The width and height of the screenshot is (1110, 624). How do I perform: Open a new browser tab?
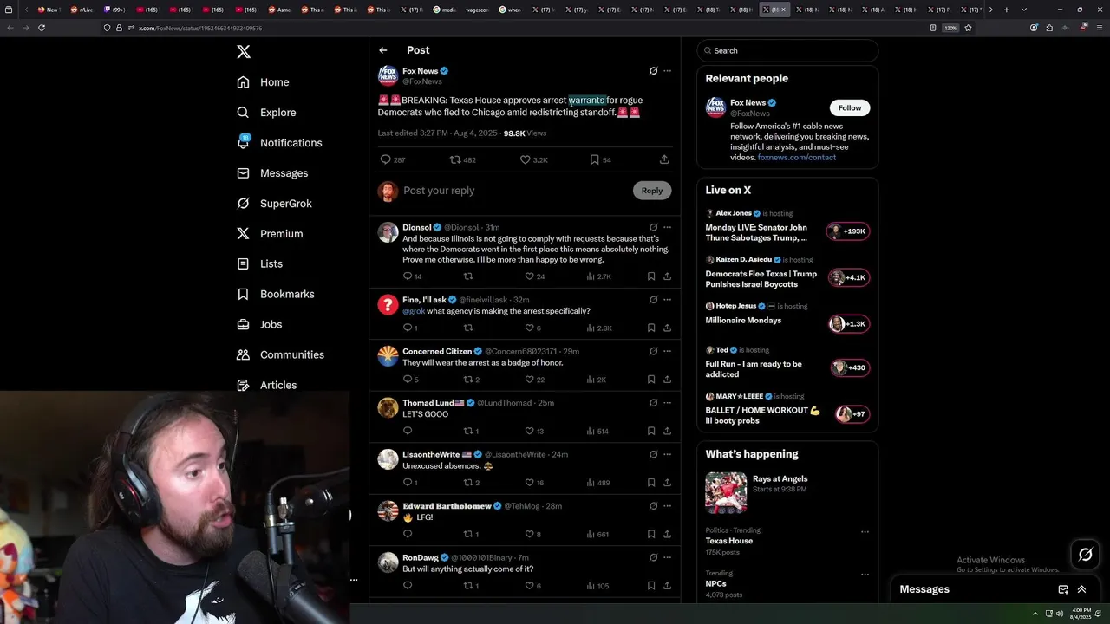1007,10
